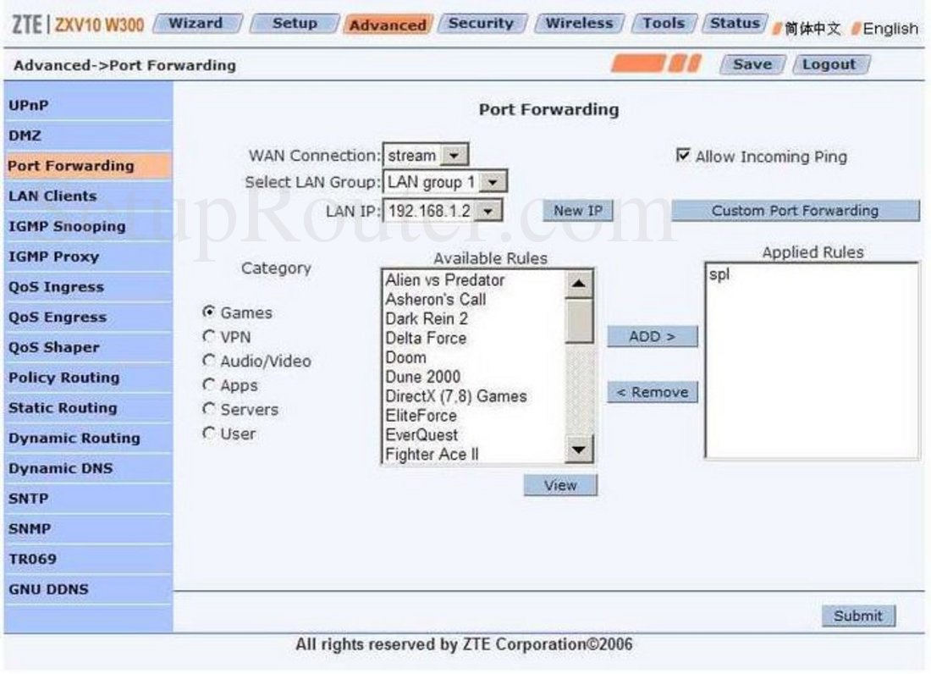The image size is (931, 674).
Task: Switch to Simplified Chinese language
Action: [813, 28]
